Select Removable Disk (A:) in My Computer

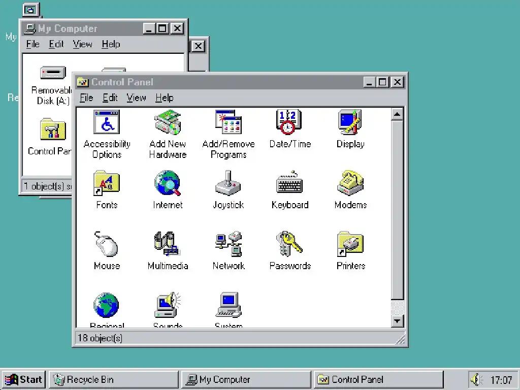pos(53,73)
